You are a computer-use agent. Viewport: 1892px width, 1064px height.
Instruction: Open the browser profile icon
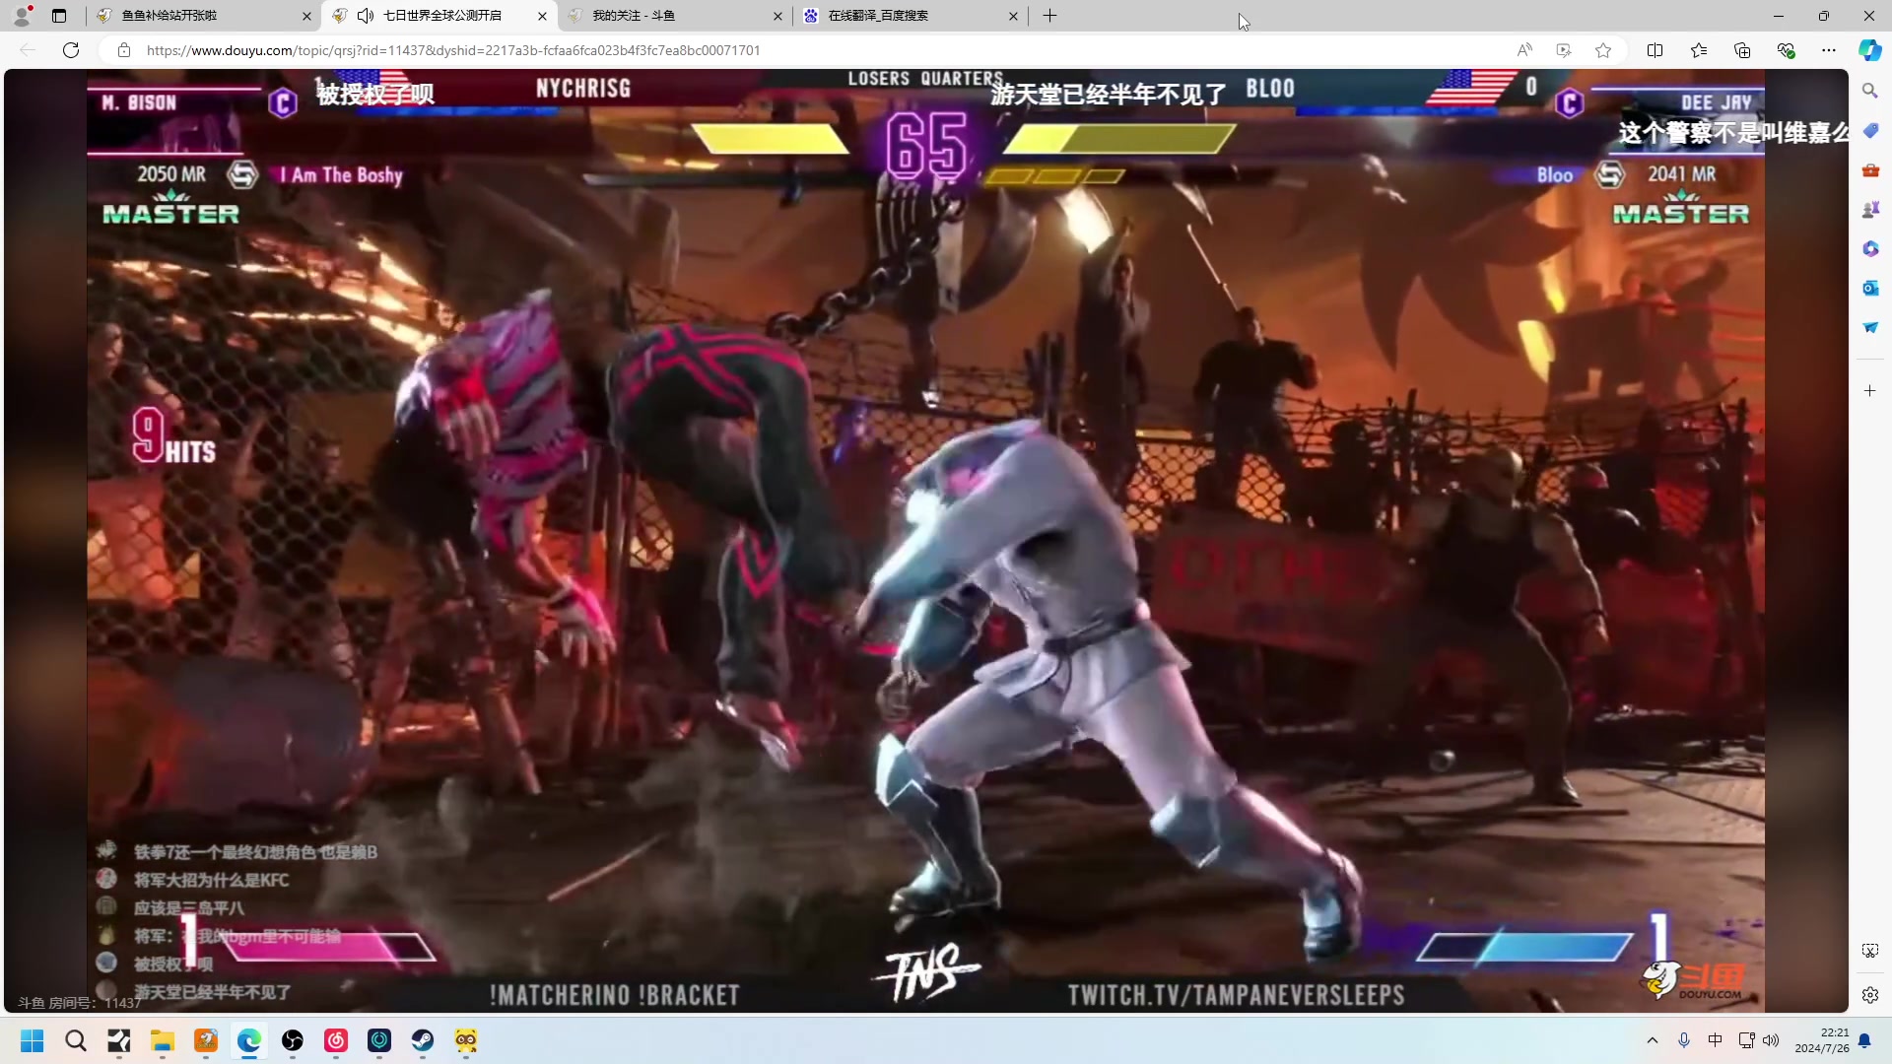(22, 15)
